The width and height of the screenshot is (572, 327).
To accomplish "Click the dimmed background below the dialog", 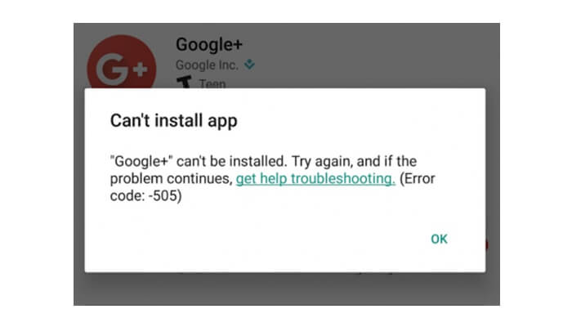I will [286, 289].
